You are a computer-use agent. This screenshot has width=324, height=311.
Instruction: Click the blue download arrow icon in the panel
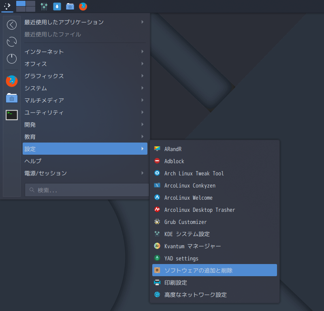(x=57, y=6)
